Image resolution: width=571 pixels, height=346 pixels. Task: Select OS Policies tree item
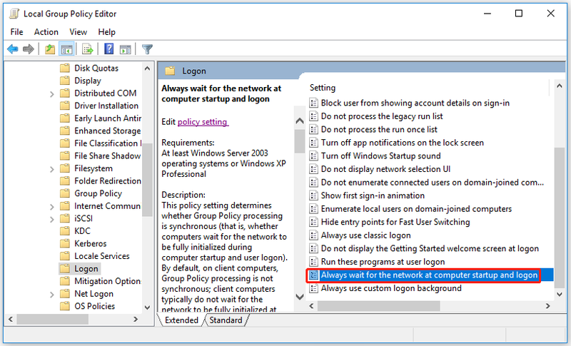95,306
